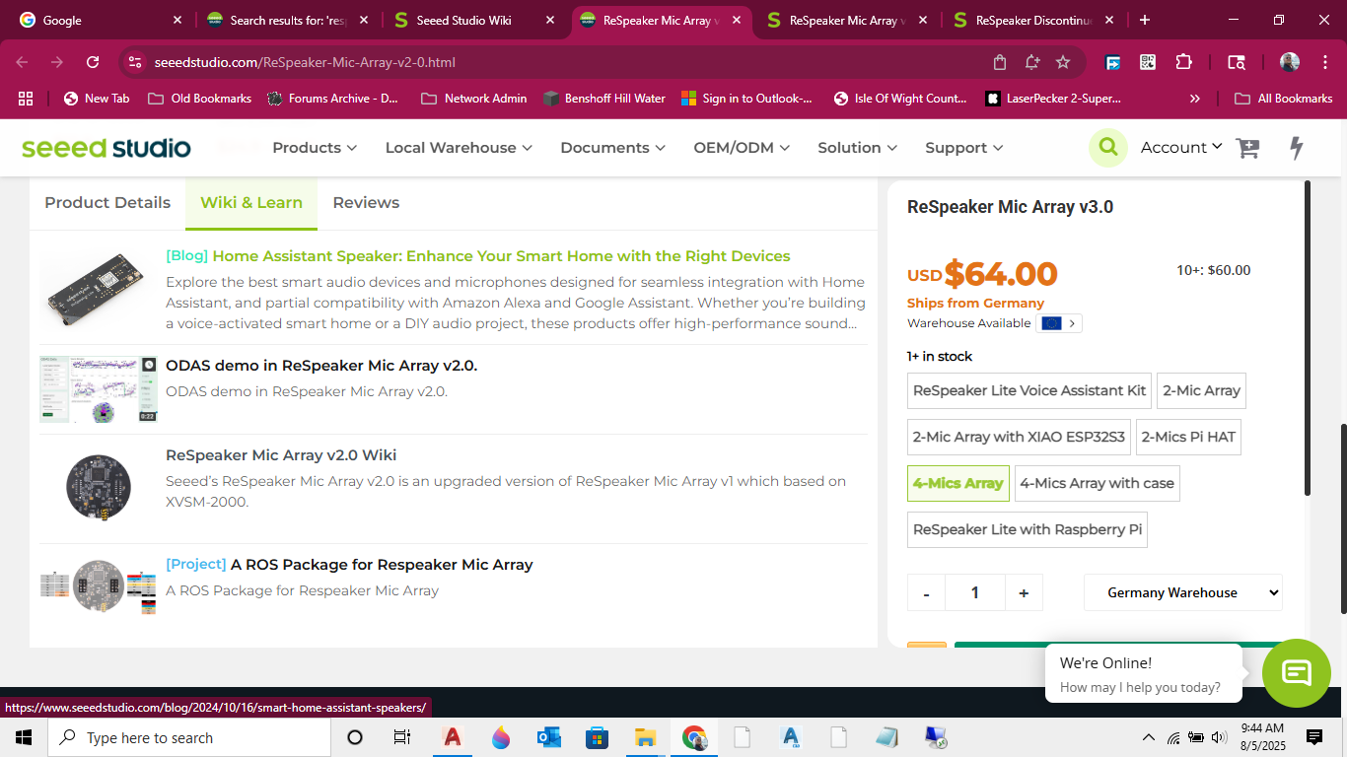Open Task View on the taskbar
Image resolution: width=1347 pixels, height=757 pixels.
[401, 737]
